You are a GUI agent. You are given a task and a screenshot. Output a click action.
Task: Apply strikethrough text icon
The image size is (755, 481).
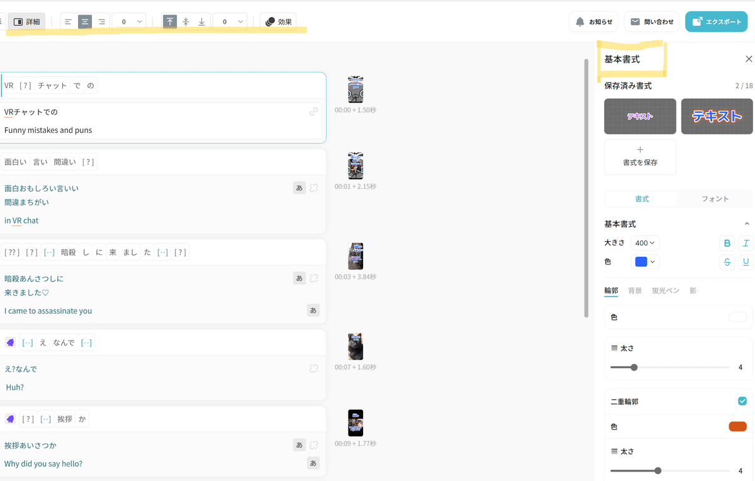(x=727, y=262)
